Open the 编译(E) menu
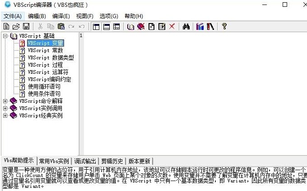The image size is (307, 191). (60, 16)
